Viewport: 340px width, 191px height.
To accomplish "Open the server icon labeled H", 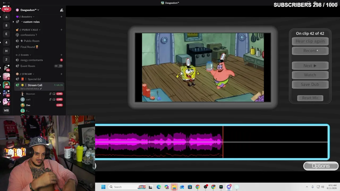I will 6,51.
